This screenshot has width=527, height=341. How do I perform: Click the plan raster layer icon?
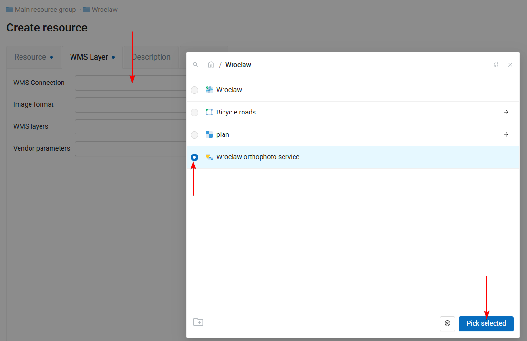click(x=209, y=134)
